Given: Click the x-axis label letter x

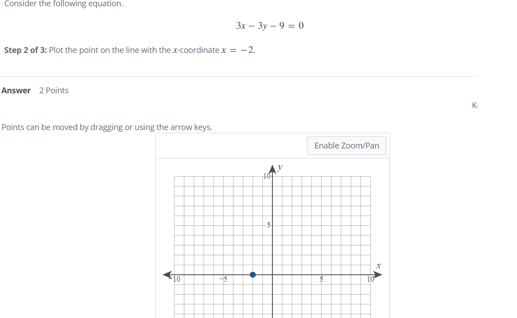Looking at the screenshot, I should pyautogui.click(x=378, y=266).
